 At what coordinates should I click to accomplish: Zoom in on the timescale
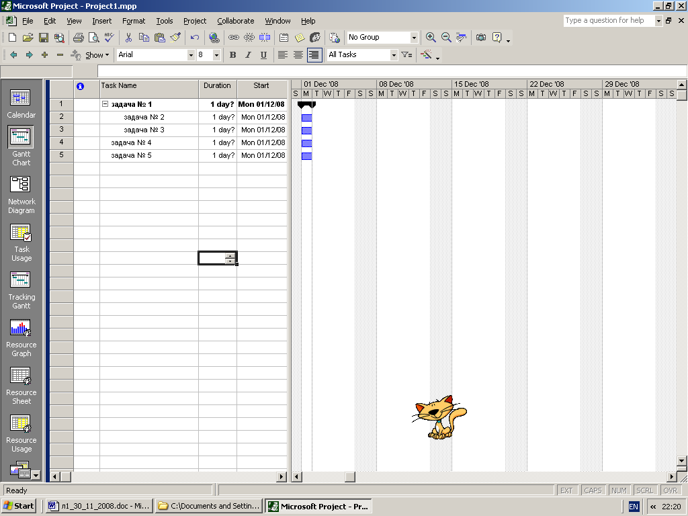[431, 38]
